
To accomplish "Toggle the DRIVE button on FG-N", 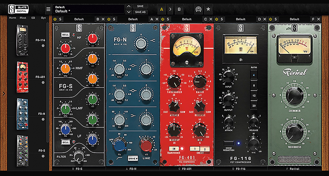I will coord(133,158).
